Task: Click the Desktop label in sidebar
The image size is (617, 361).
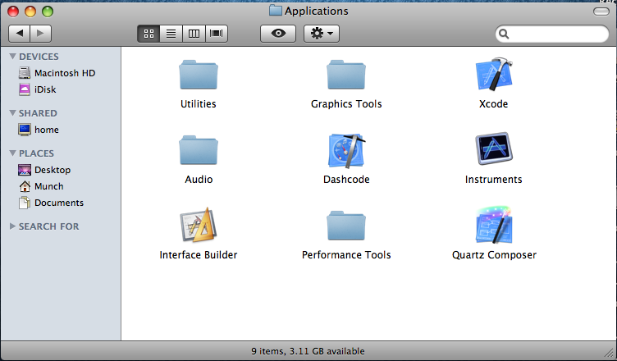Action: [53, 170]
